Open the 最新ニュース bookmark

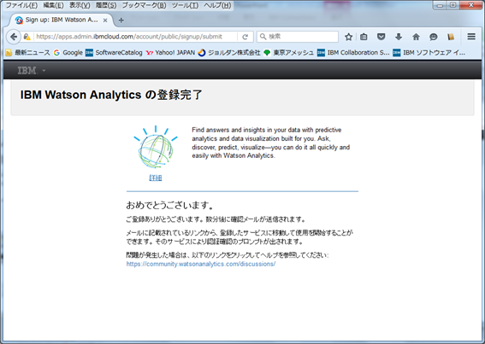[28, 52]
